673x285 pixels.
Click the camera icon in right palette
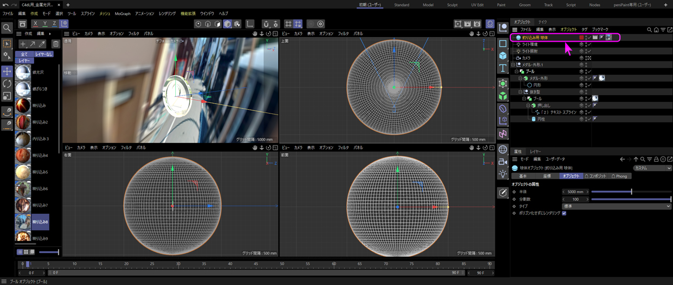503,162
